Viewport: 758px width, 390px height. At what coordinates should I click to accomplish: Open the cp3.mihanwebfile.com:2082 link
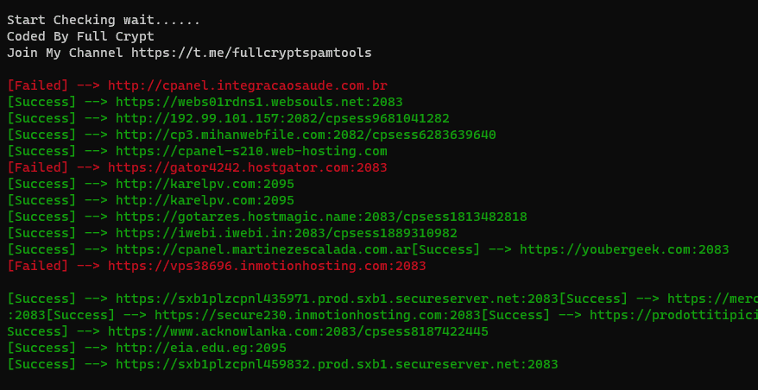click(x=306, y=135)
